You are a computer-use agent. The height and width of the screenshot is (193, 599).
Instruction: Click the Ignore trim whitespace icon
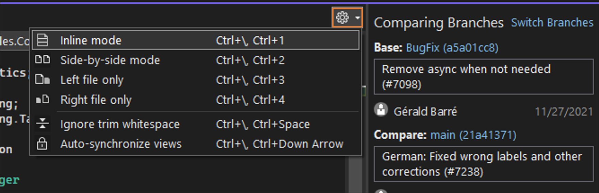[43, 124]
